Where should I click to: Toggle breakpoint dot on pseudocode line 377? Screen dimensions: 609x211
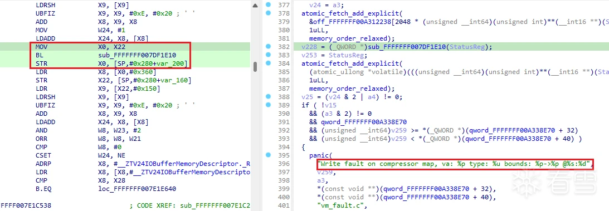coord(268,5)
